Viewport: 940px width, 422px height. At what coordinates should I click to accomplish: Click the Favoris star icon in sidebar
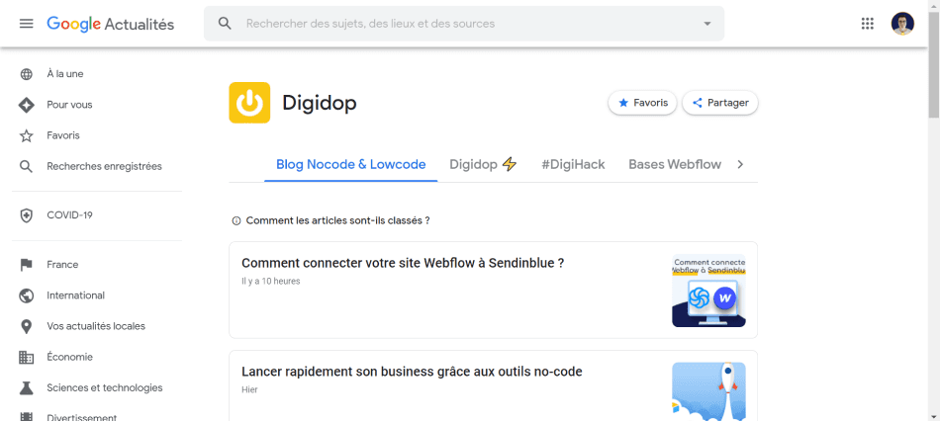[26, 135]
